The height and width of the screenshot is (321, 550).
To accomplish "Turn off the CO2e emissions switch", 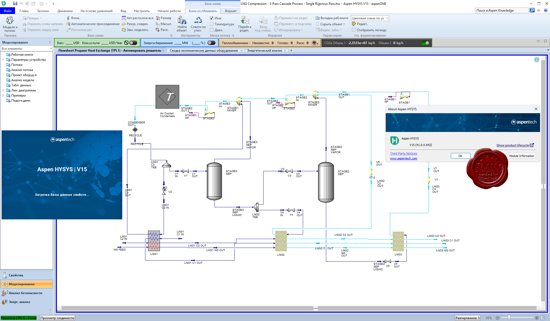I will pos(425,43).
